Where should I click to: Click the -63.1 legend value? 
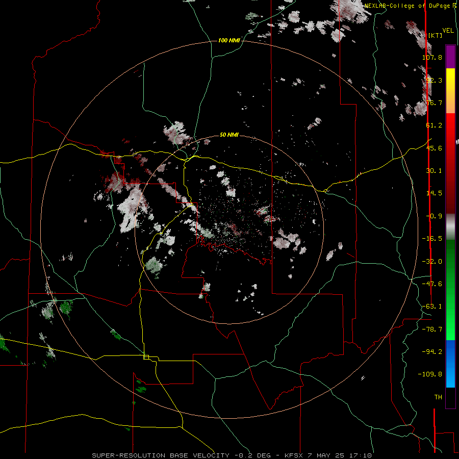(432, 307)
